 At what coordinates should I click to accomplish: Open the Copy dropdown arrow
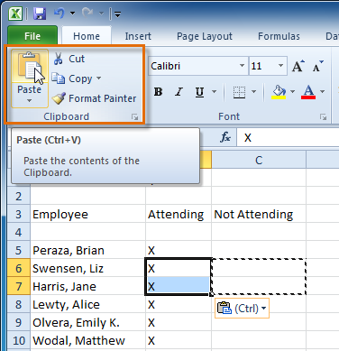coord(99,79)
